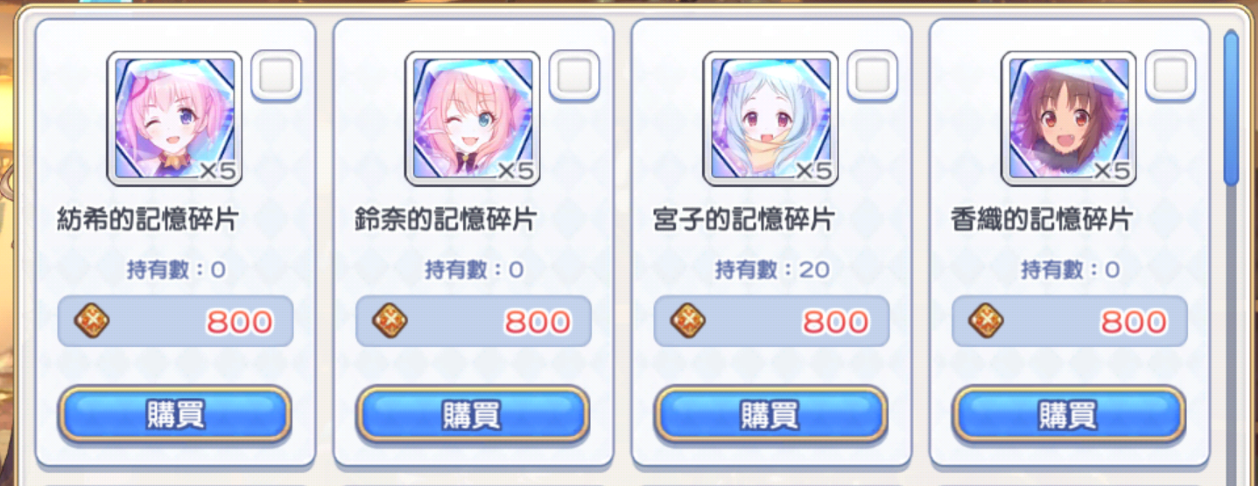Tick the checkbox for 宮子的記憶碎片
This screenshot has height=486, width=1258.
[873, 77]
